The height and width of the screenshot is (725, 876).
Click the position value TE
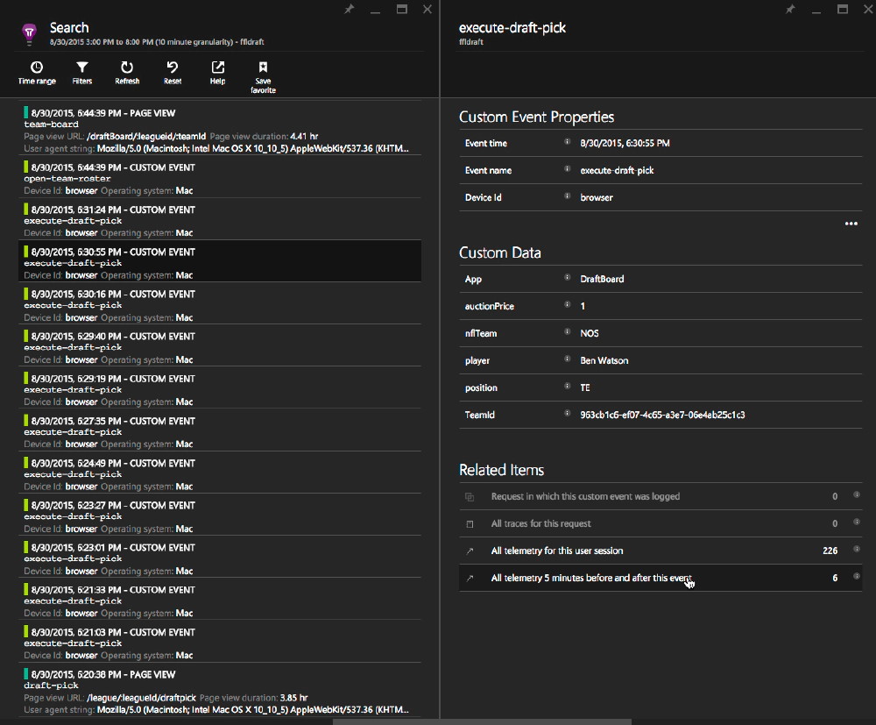585,387
